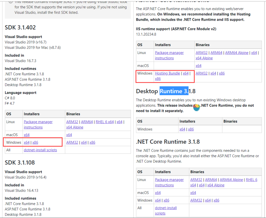
Task: Download SDK 3.1.402 Windows ARM32 binary
Action: pos(72,143)
